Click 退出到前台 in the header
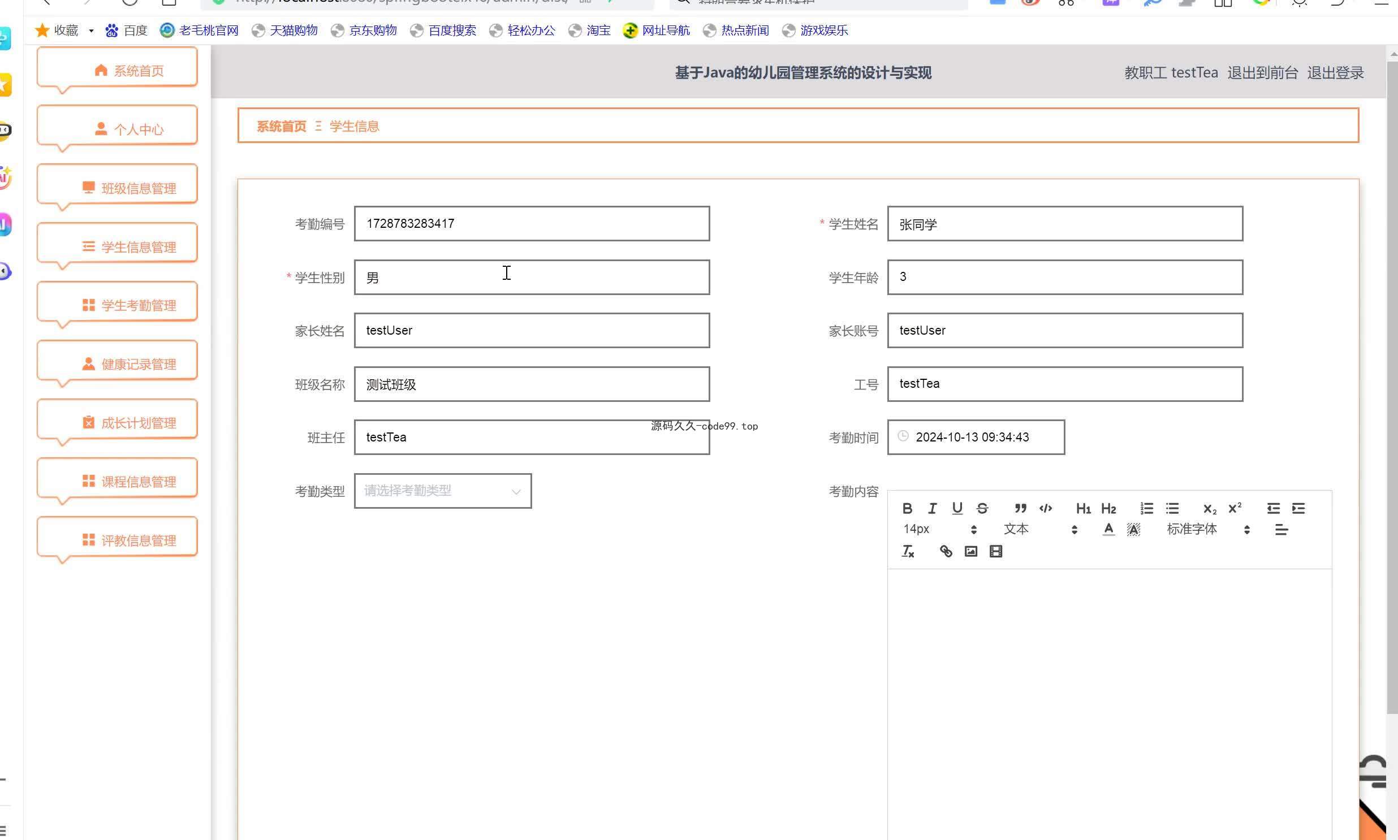The image size is (1398, 840). click(x=1262, y=72)
